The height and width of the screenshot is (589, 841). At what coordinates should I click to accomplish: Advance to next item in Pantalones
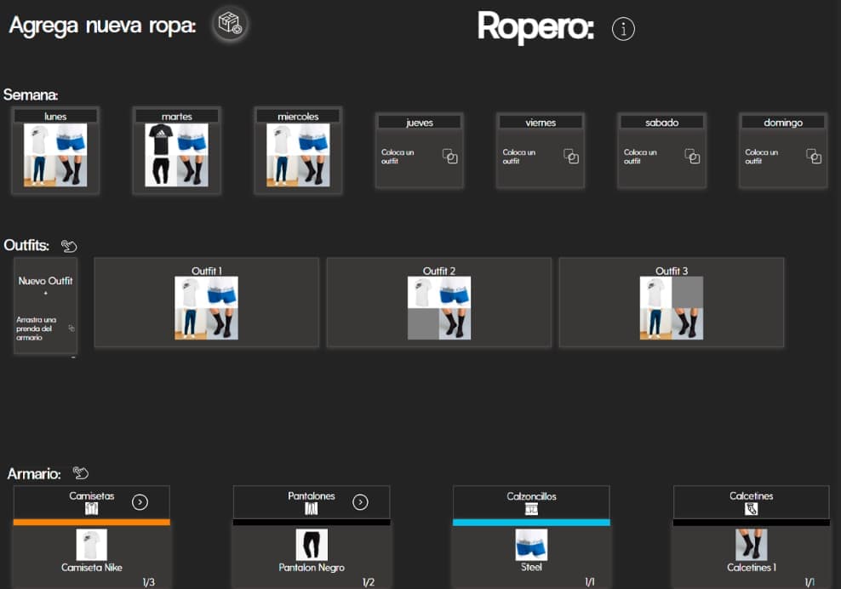(360, 502)
